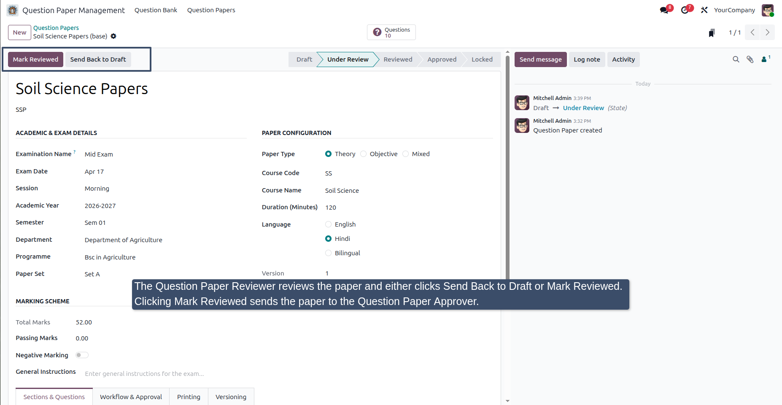Viewport: 782px width, 405px height.
Task: Switch to the Versioning tab
Action: pyautogui.click(x=231, y=397)
